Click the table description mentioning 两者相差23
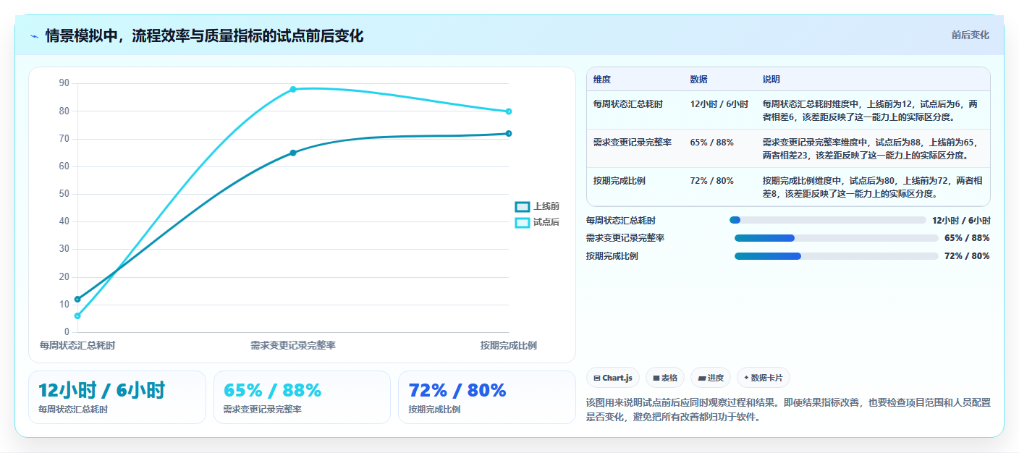 (872, 148)
